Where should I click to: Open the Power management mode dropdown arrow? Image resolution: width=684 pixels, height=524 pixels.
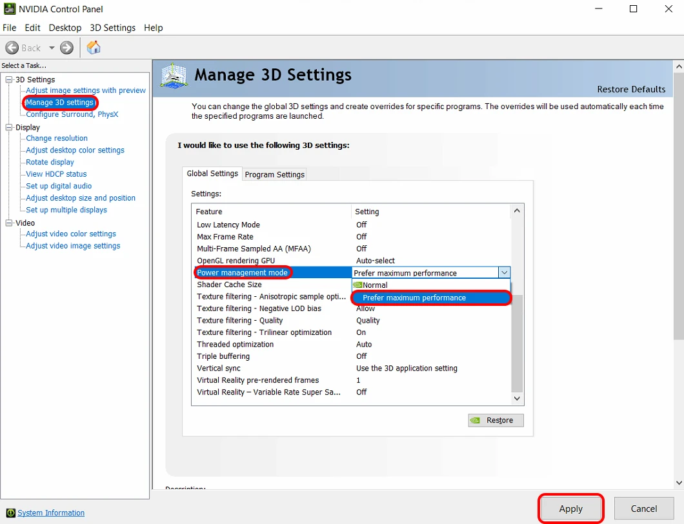coord(504,273)
